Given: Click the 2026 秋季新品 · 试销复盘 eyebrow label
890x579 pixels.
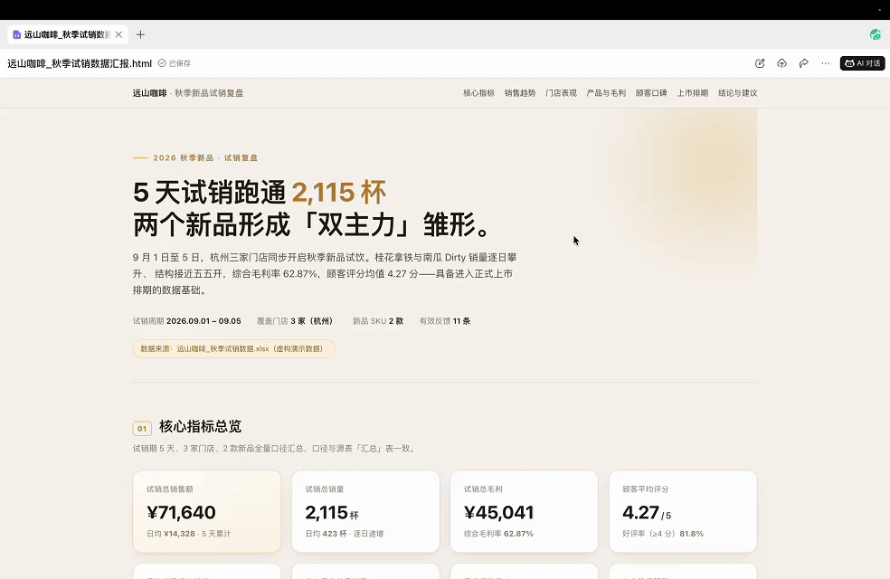Looking at the screenshot, I should tap(205, 157).
